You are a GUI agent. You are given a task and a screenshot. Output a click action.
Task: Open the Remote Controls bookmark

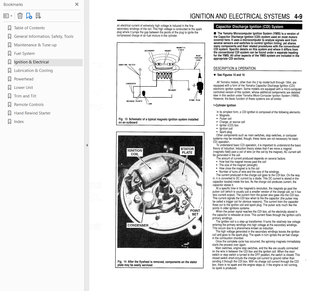click(x=29, y=105)
